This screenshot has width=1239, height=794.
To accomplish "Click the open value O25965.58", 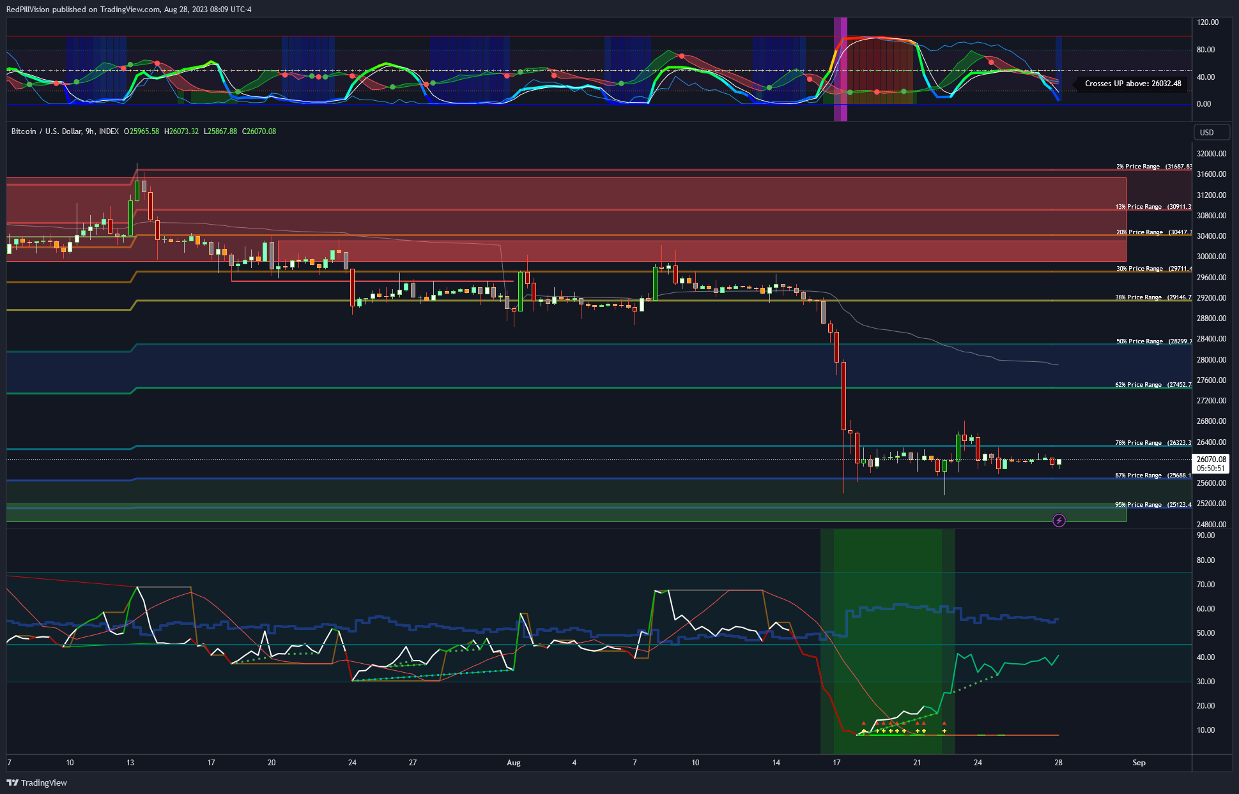I will pos(141,131).
